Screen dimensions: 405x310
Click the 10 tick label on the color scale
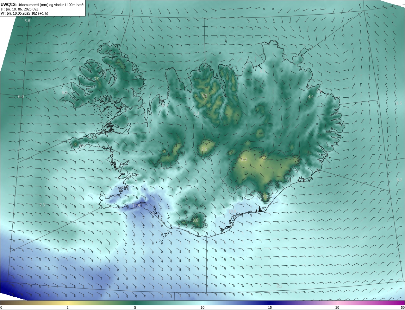point(202,307)
